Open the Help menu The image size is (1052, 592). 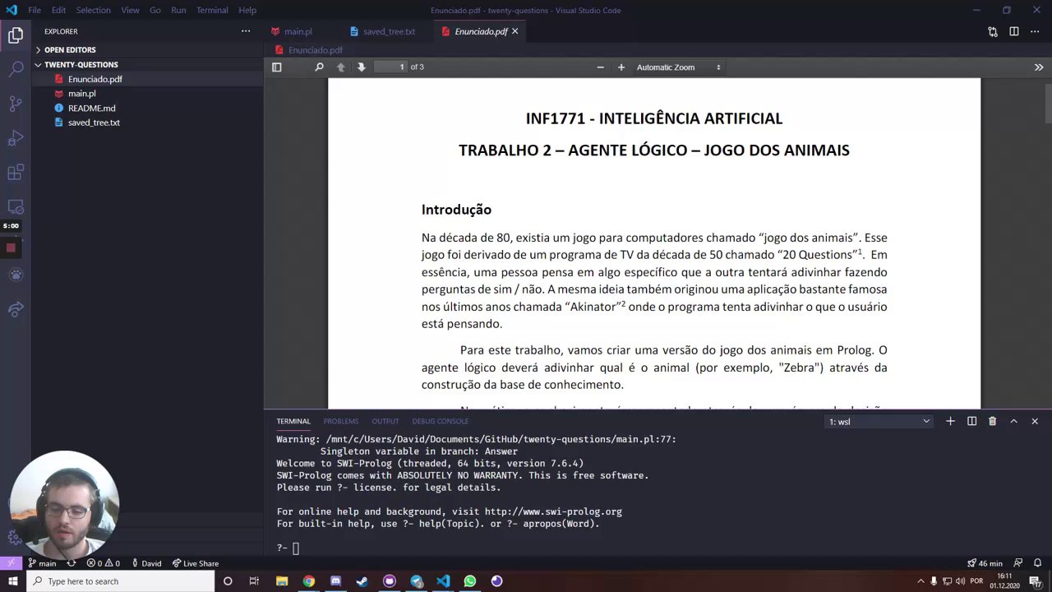247,10
